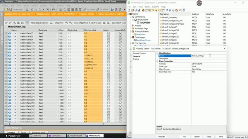Screen dimensions: 248x139
Task: Click Name field containing Meter3_Voltage
Action: [209, 56]
